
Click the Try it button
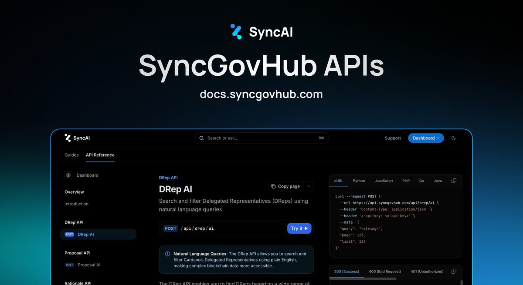tap(299, 228)
